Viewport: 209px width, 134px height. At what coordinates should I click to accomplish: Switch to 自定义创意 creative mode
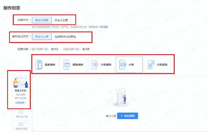pos(61,20)
